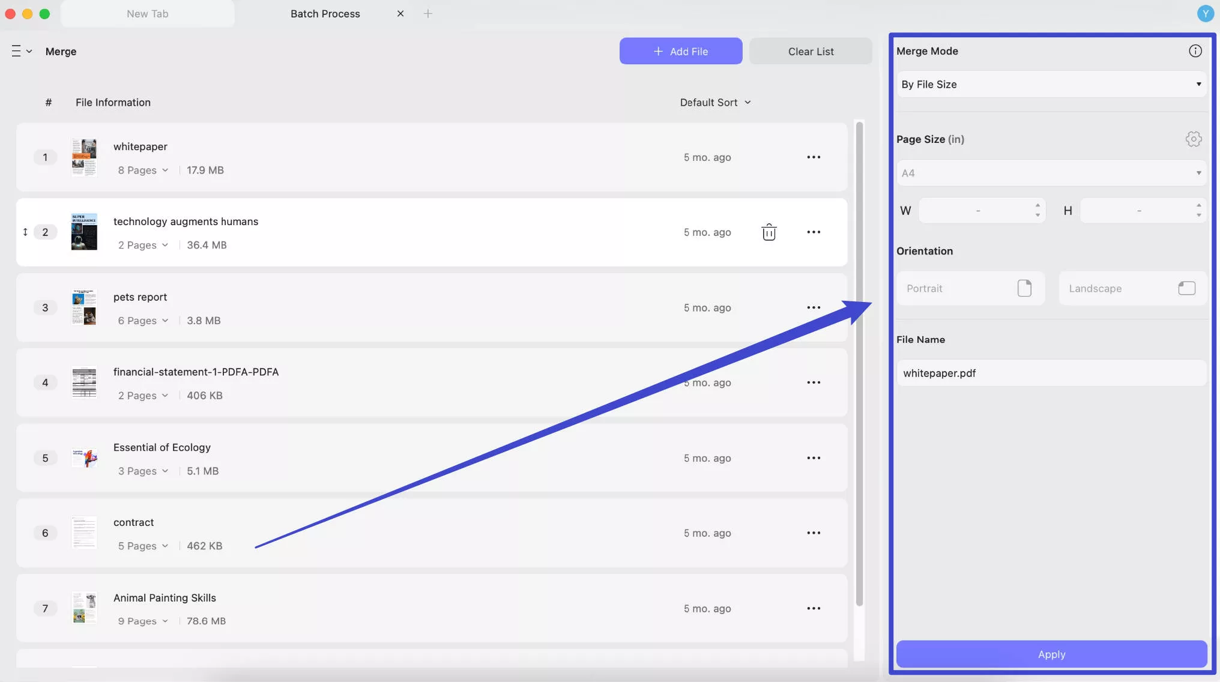Click the 78.6 MB file size text
Screen dimensions: 1220x682
coord(206,621)
